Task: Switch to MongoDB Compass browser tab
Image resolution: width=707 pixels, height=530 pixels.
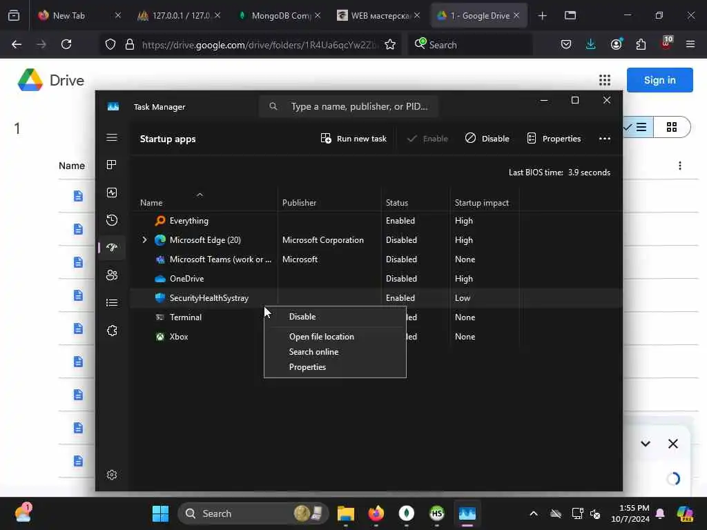Action: click(280, 16)
